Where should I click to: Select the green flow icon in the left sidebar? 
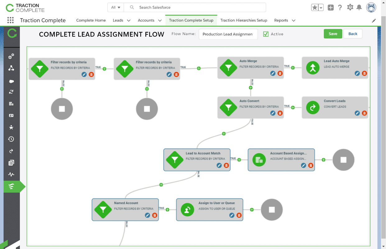12,187
